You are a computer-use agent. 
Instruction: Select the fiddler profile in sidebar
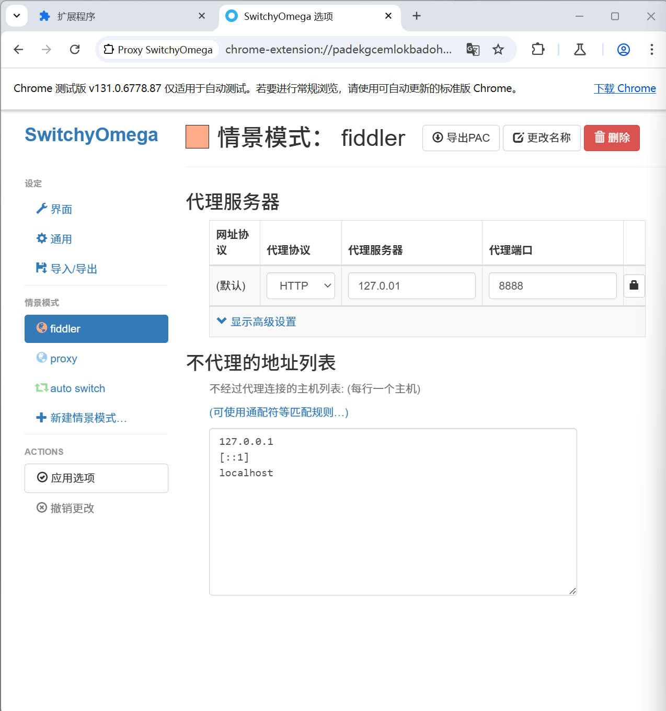tap(96, 329)
